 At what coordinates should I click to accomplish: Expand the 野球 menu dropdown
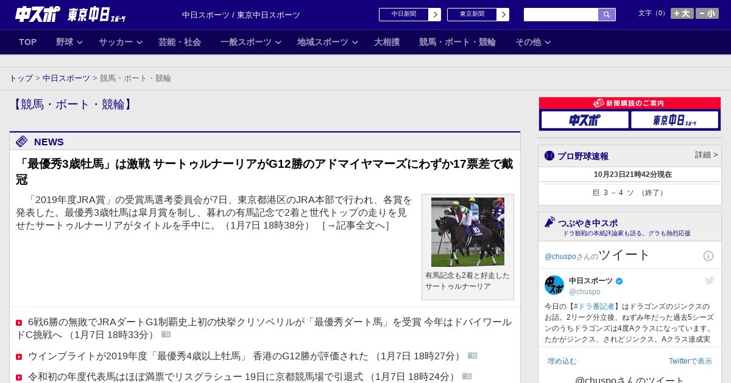click(69, 42)
